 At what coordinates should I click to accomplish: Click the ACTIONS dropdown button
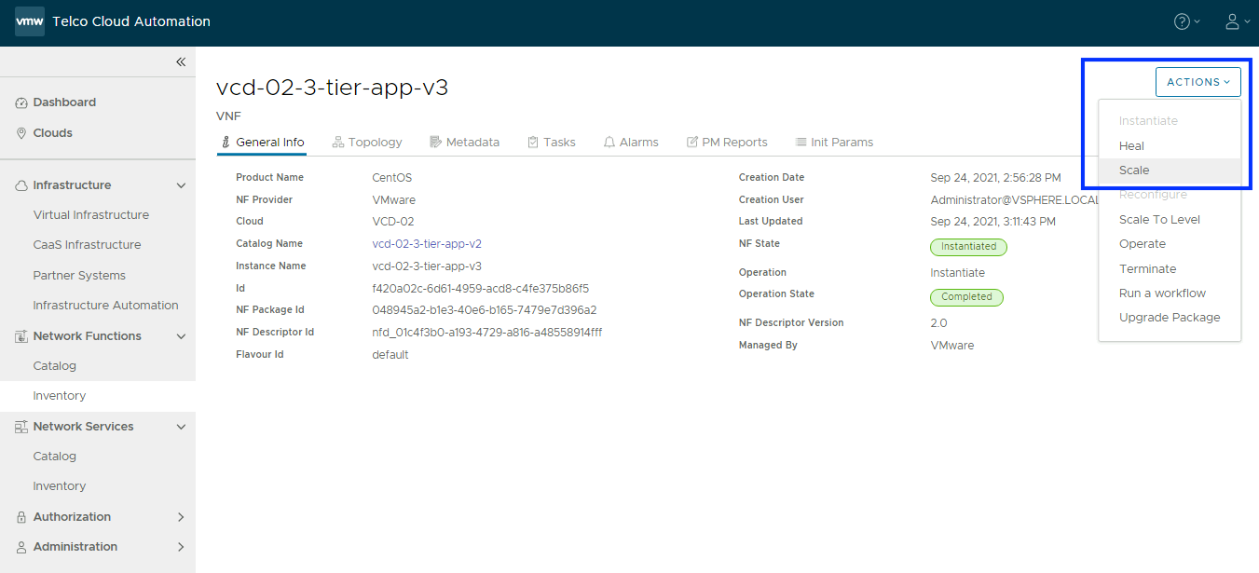point(1197,82)
